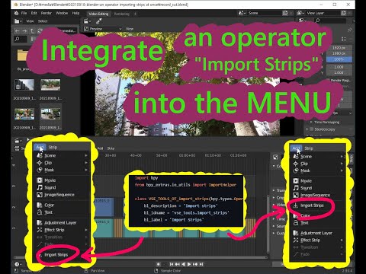This screenshot has width=366, height=274.
Task: Expand the Crop panel in the strip sidebar
Action: [x=278, y=198]
